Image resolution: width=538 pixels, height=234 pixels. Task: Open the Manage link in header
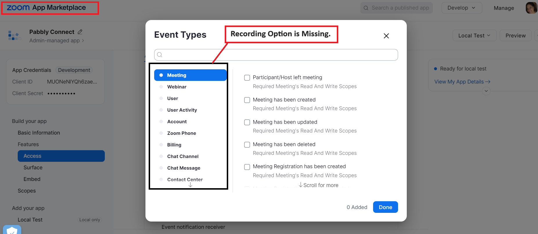[504, 8]
